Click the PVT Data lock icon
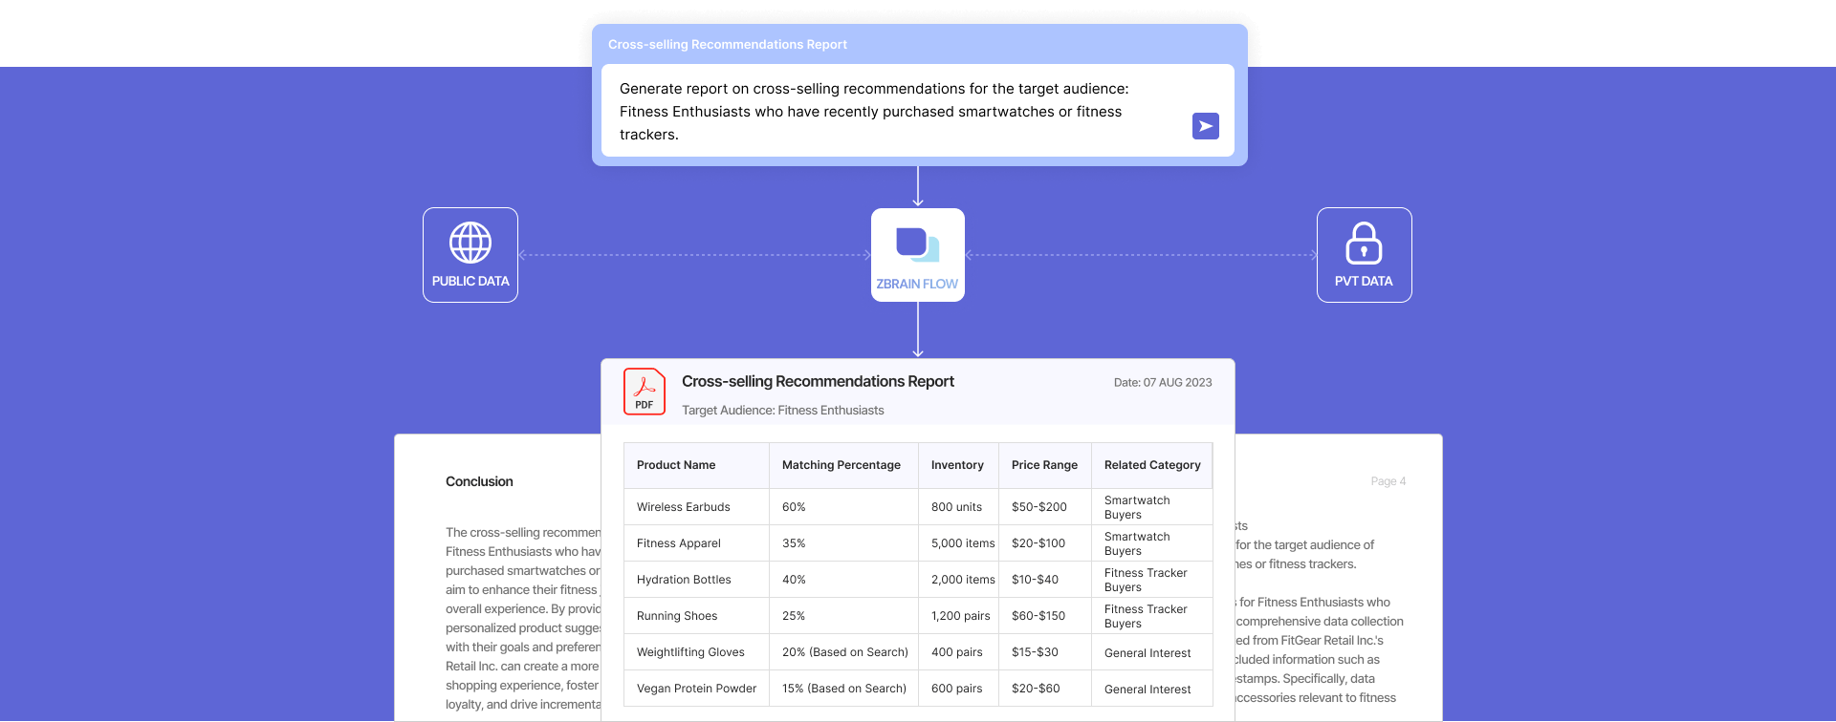 [x=1364, y=243]
